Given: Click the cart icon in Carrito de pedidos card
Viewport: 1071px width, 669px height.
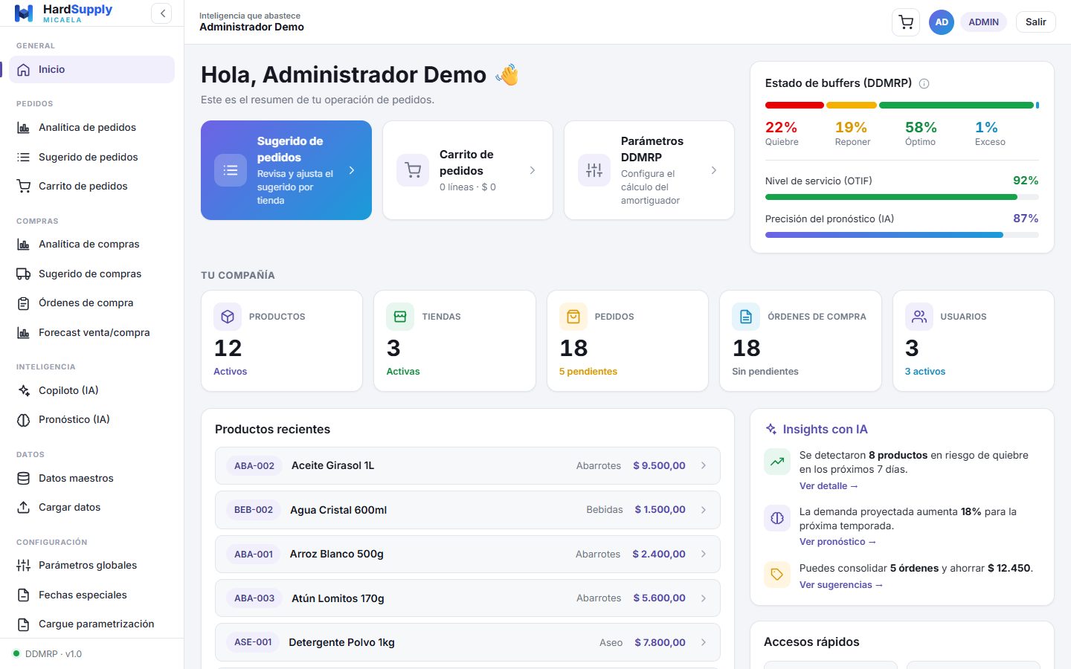Looking at the screenshot, I should point(413,170).
